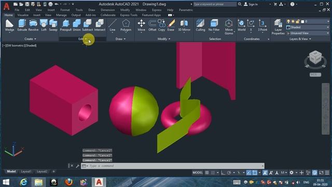Toggle drawing grid display

(x=207, y=173)
